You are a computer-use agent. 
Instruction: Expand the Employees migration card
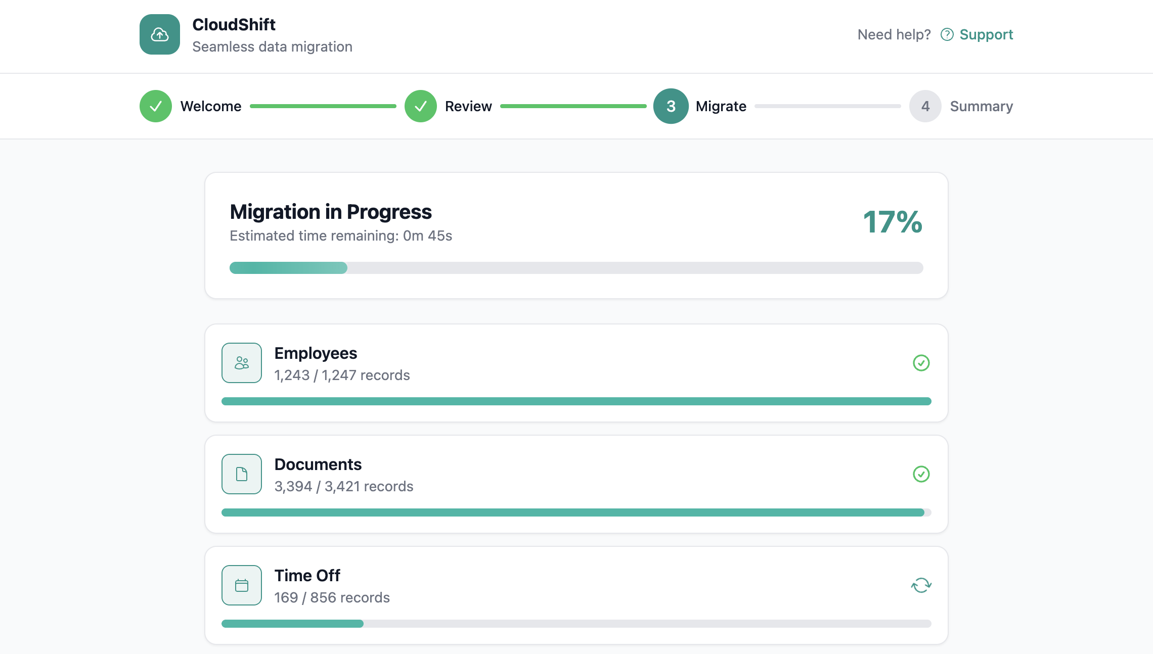tap(576, 372)
